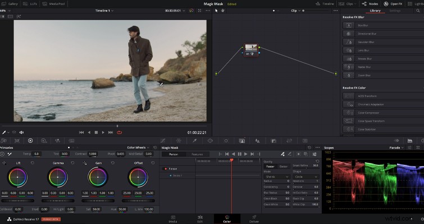Viewport: 424px width, 224px height.
Task: Open the Shape Circle dropdown
Action: pyautogui.click(x=306, y=176)
